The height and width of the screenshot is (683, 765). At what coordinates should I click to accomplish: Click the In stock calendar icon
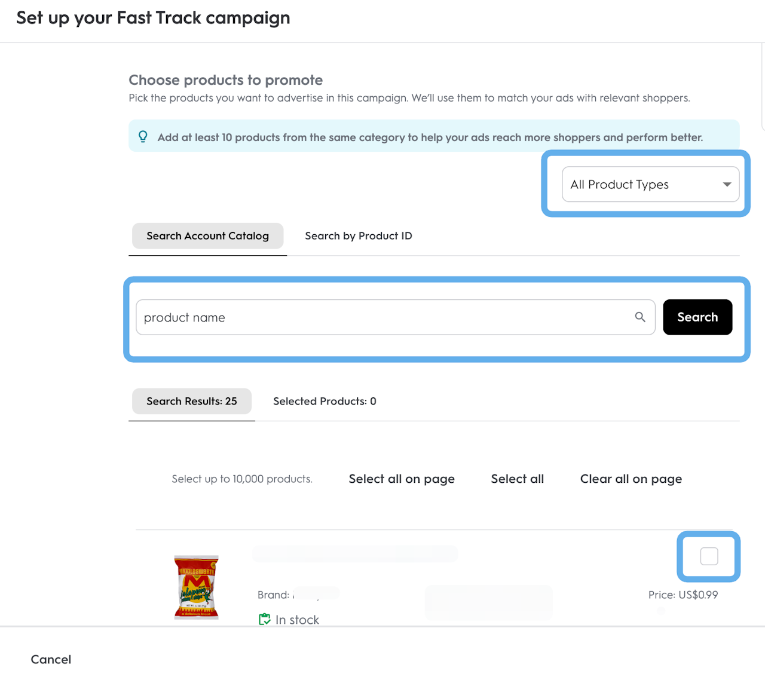(264, 619)
